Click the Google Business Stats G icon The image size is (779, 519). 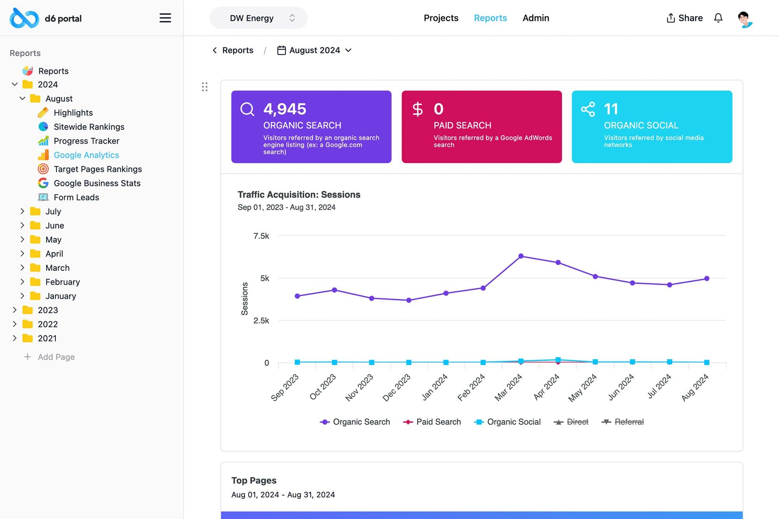click(43, 183)
